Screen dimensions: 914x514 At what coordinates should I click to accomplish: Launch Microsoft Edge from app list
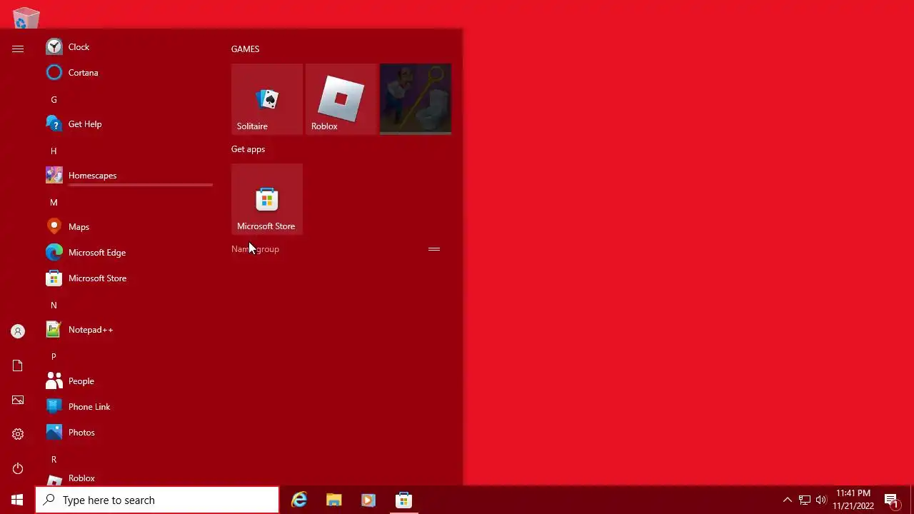pos(129,253)
